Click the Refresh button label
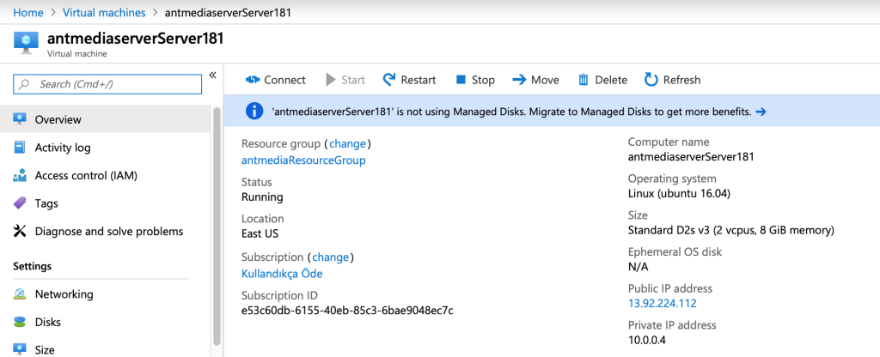Image resolution: width=880 pixels, height=357 pixels. [x=681, y=80]
